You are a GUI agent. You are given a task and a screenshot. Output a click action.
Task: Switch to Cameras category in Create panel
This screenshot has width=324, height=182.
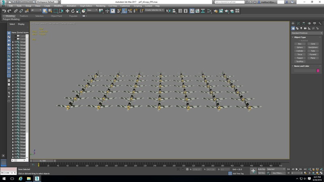coord(306,28)
